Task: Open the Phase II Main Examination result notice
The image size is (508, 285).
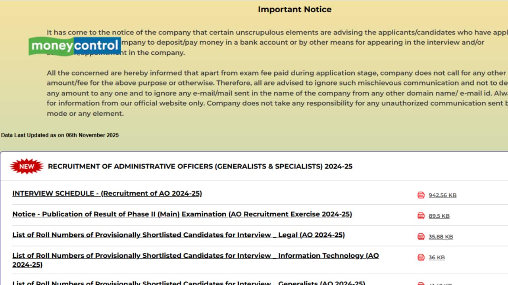Action: [182, 214]
